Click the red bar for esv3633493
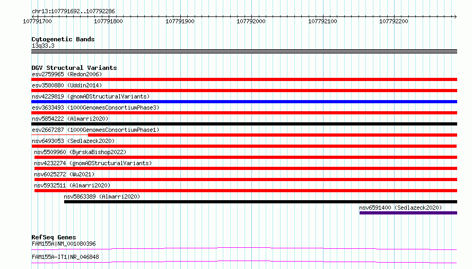The width and height of the screenshot is (472, 269). [x=244, y=113]
